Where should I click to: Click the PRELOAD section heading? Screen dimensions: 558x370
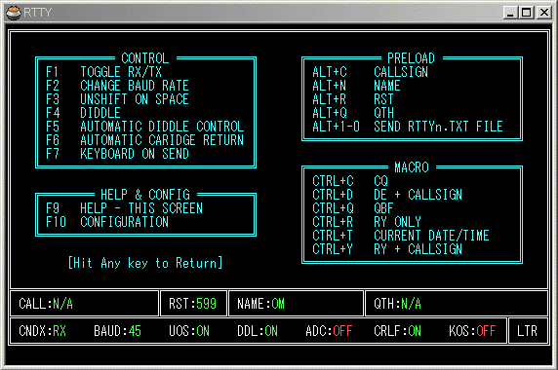pos(411,58)
